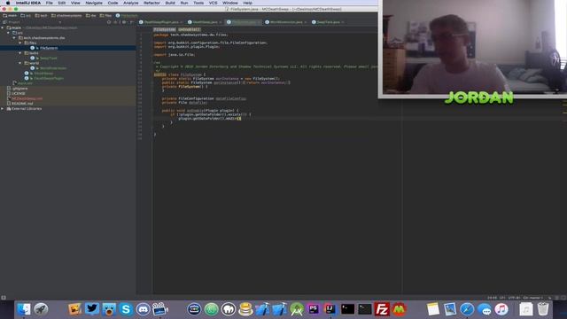This screenshot has height=319, width=567.
Task: Switch to the SwapTask.java tab
Action: 329,22
